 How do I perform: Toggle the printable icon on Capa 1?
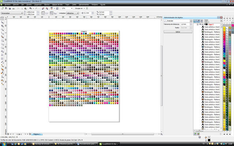click(x=202, y=24)
